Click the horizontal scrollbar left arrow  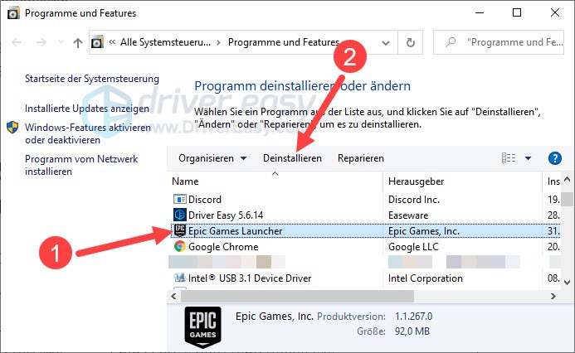point(173,297)
